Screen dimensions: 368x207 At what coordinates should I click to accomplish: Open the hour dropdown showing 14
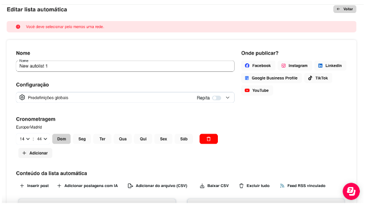[x=24, y=139]
